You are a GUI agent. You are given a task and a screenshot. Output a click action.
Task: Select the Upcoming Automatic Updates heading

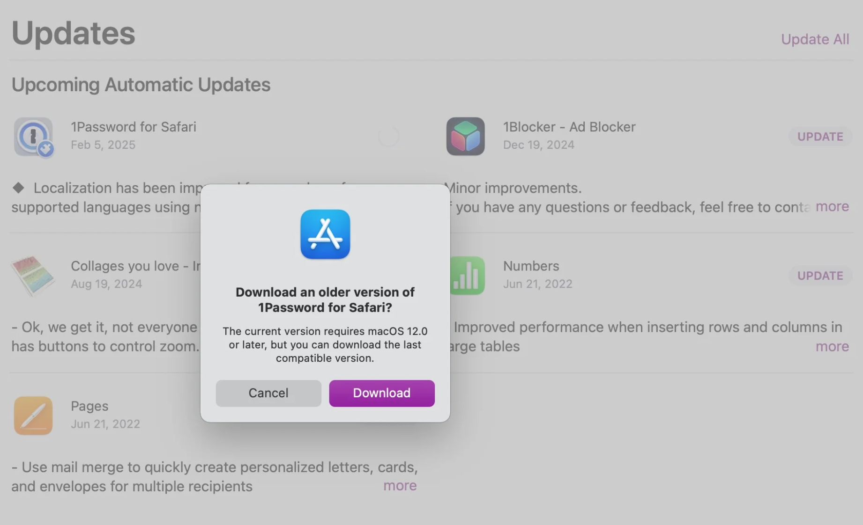[141, 85]
